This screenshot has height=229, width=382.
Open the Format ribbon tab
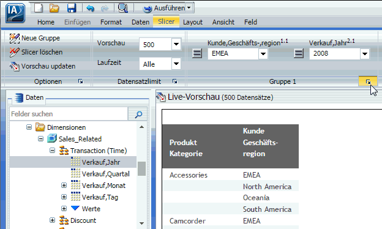111,22
